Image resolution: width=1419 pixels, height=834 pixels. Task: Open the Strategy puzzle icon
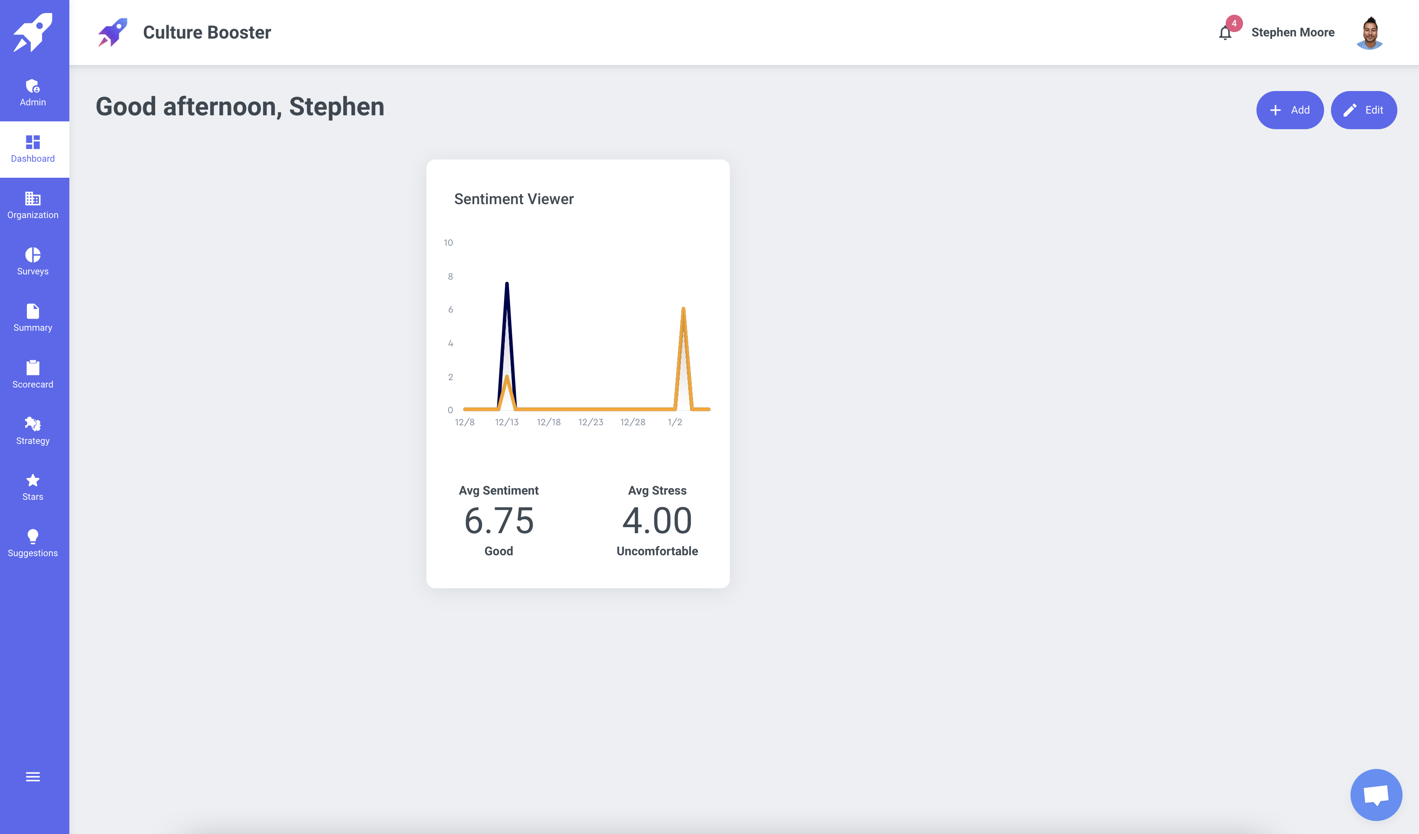coord(33,424)
